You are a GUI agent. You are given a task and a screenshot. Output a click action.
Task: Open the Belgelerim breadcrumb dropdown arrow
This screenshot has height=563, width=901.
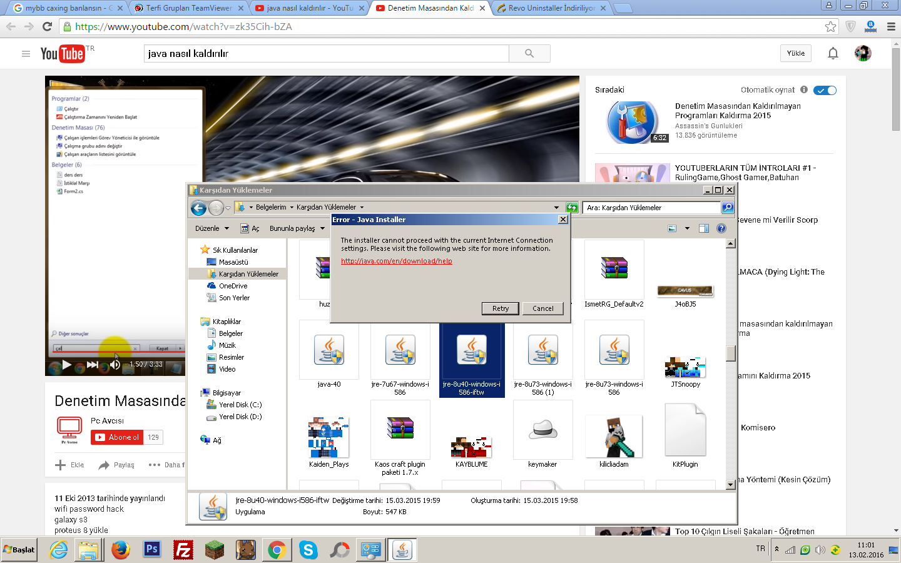pos(292,208)
